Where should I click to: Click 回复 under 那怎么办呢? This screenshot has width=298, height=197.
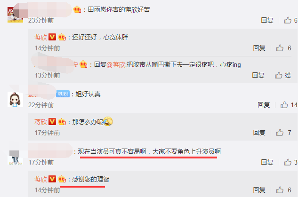pos(259,133)
